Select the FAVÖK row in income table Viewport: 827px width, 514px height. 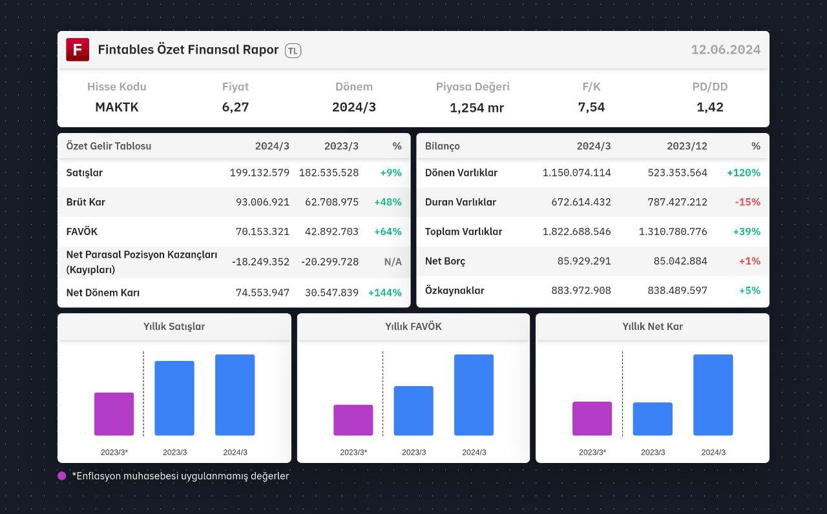(x=234, y=231)
